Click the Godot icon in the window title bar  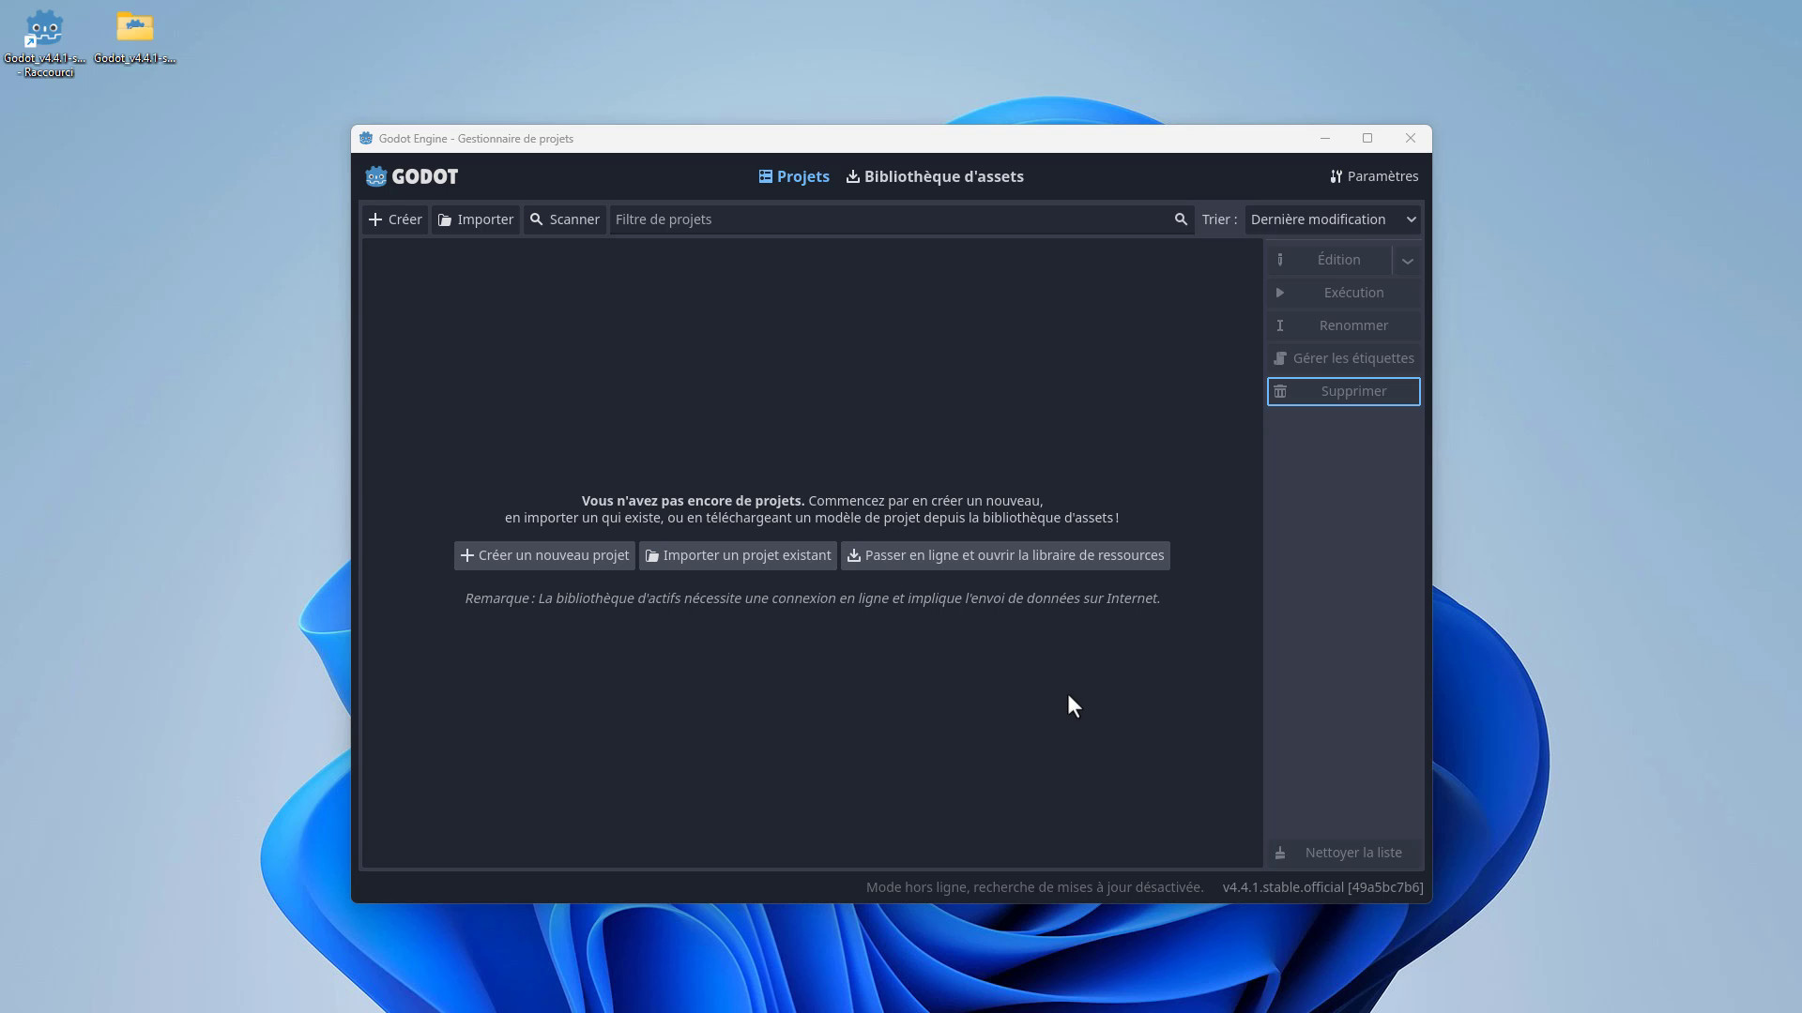(366, 139)
